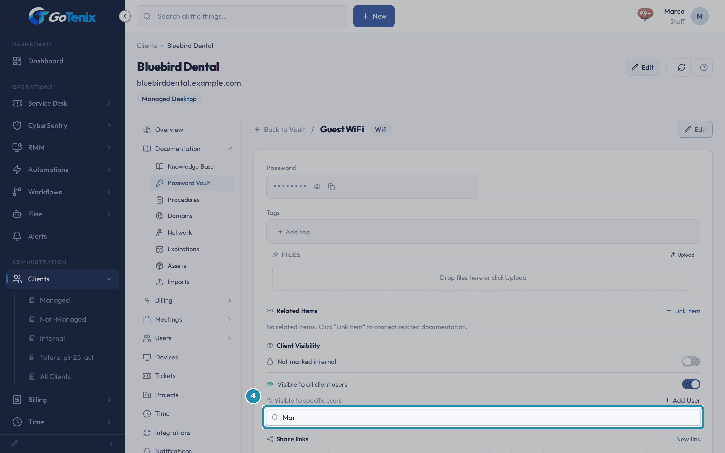Image resolution: width=725 pixels, height=453 pixels.
Task: Open Managed clients list
Action: 55,300
